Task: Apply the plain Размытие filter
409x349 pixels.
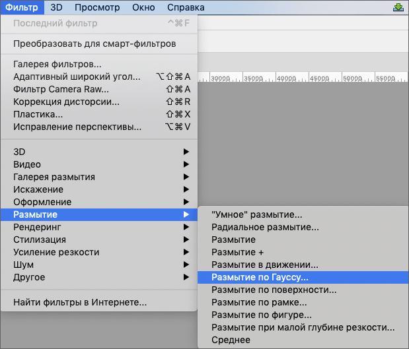Action: click(x=303, y=239)
